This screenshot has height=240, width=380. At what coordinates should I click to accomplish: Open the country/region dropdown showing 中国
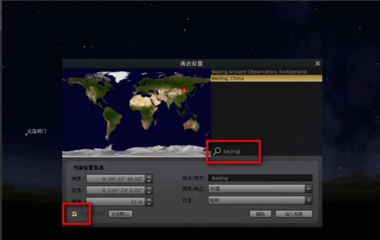(x=260, y=189)
